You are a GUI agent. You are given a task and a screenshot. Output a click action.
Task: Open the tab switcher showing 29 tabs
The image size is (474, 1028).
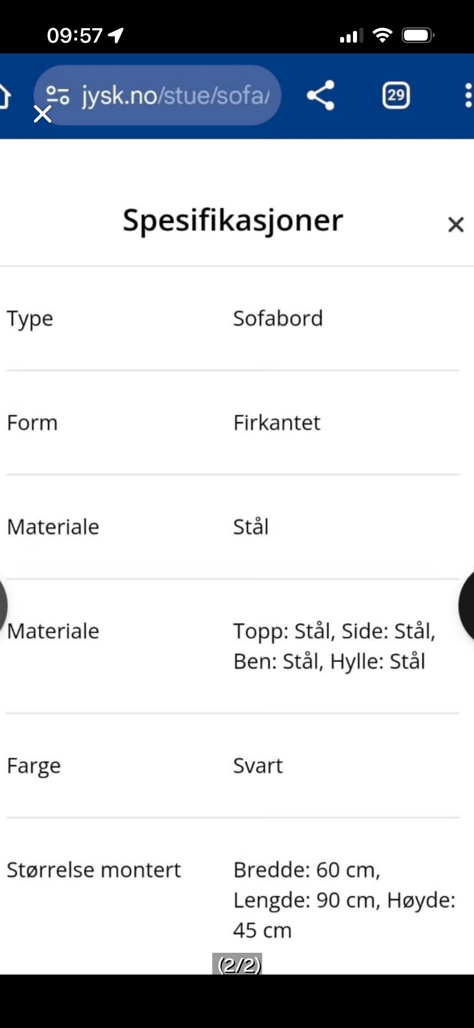[x=396, y=95]
